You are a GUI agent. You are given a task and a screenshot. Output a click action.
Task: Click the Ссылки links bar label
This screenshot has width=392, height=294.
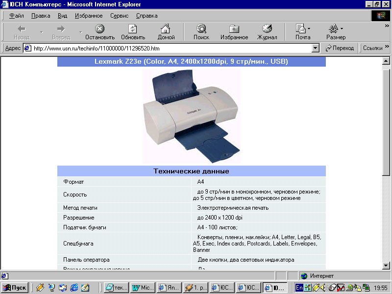(x=372, y=48)
